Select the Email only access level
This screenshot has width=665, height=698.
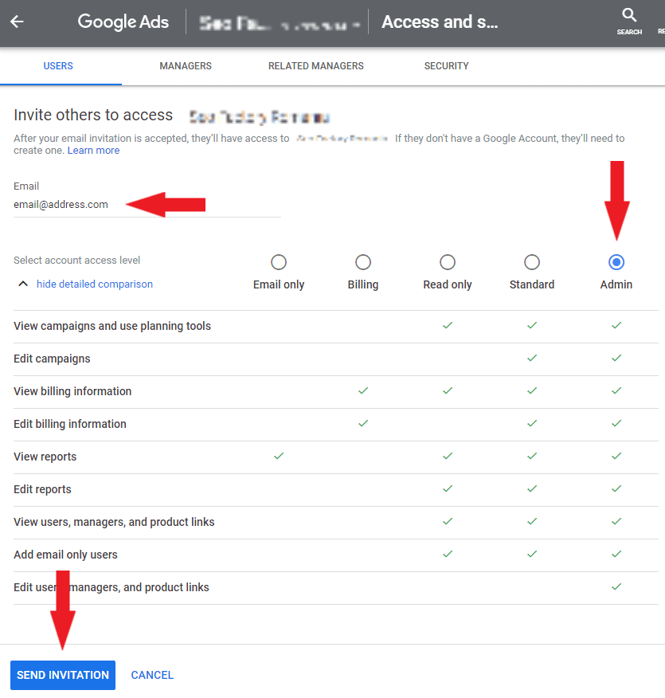point(279,262)
